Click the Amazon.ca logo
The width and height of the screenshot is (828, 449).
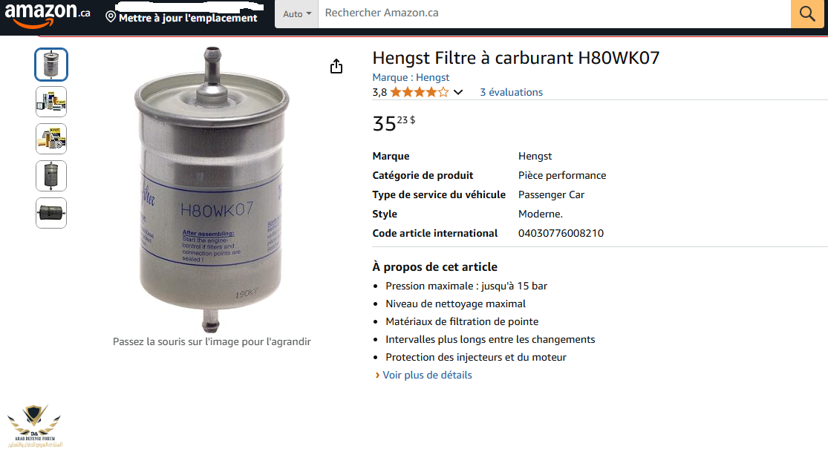pos(48,14)
